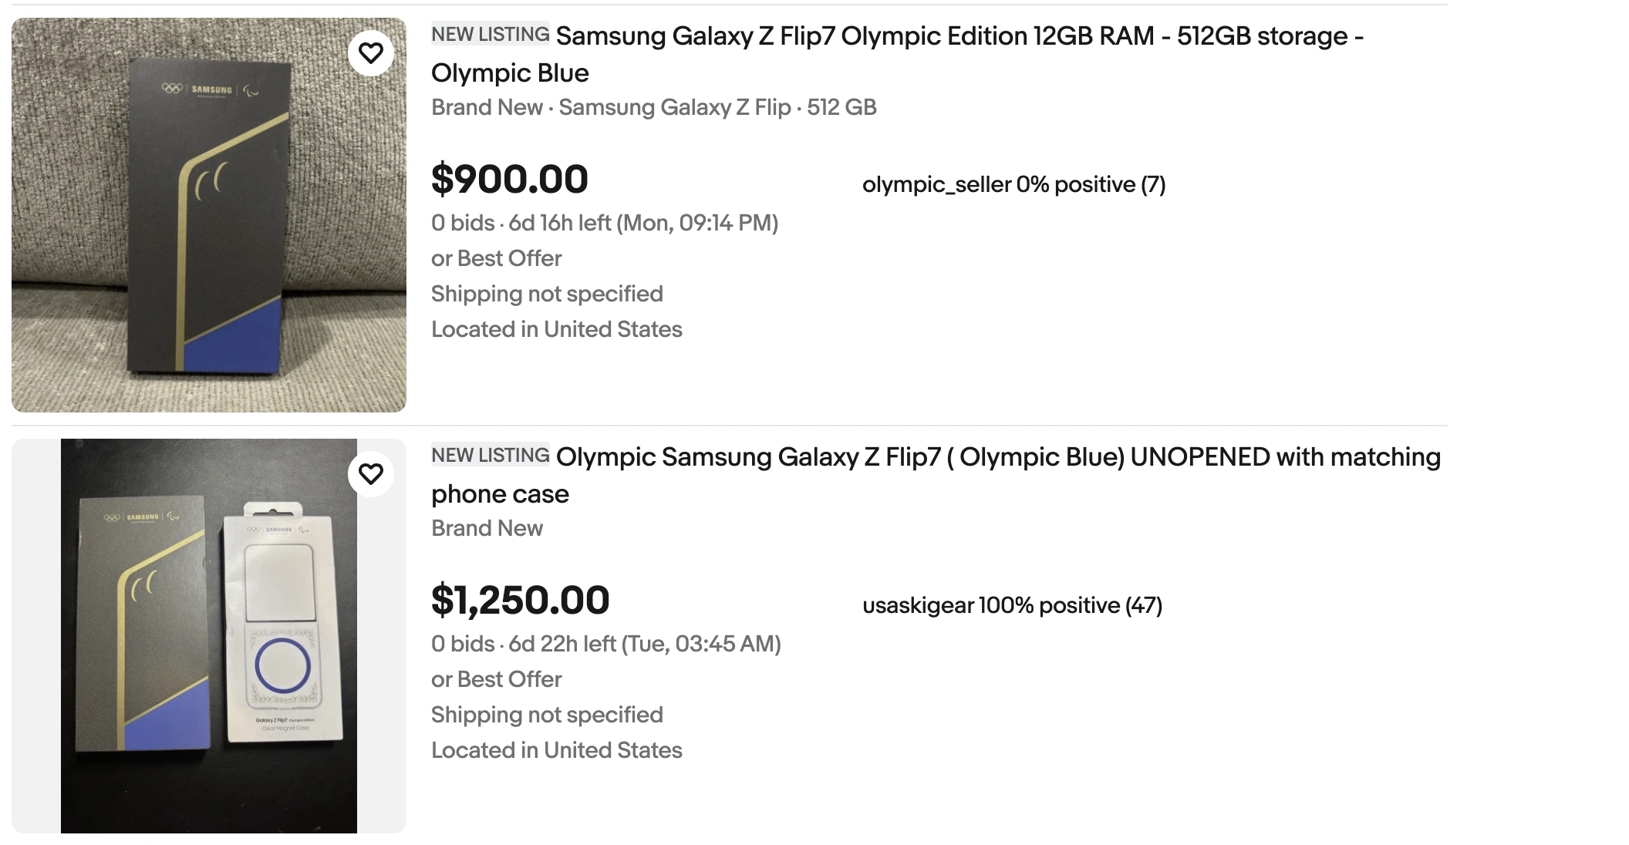Click the "0 bids · 6d 16h left" auction time

[x=605, y=223]
